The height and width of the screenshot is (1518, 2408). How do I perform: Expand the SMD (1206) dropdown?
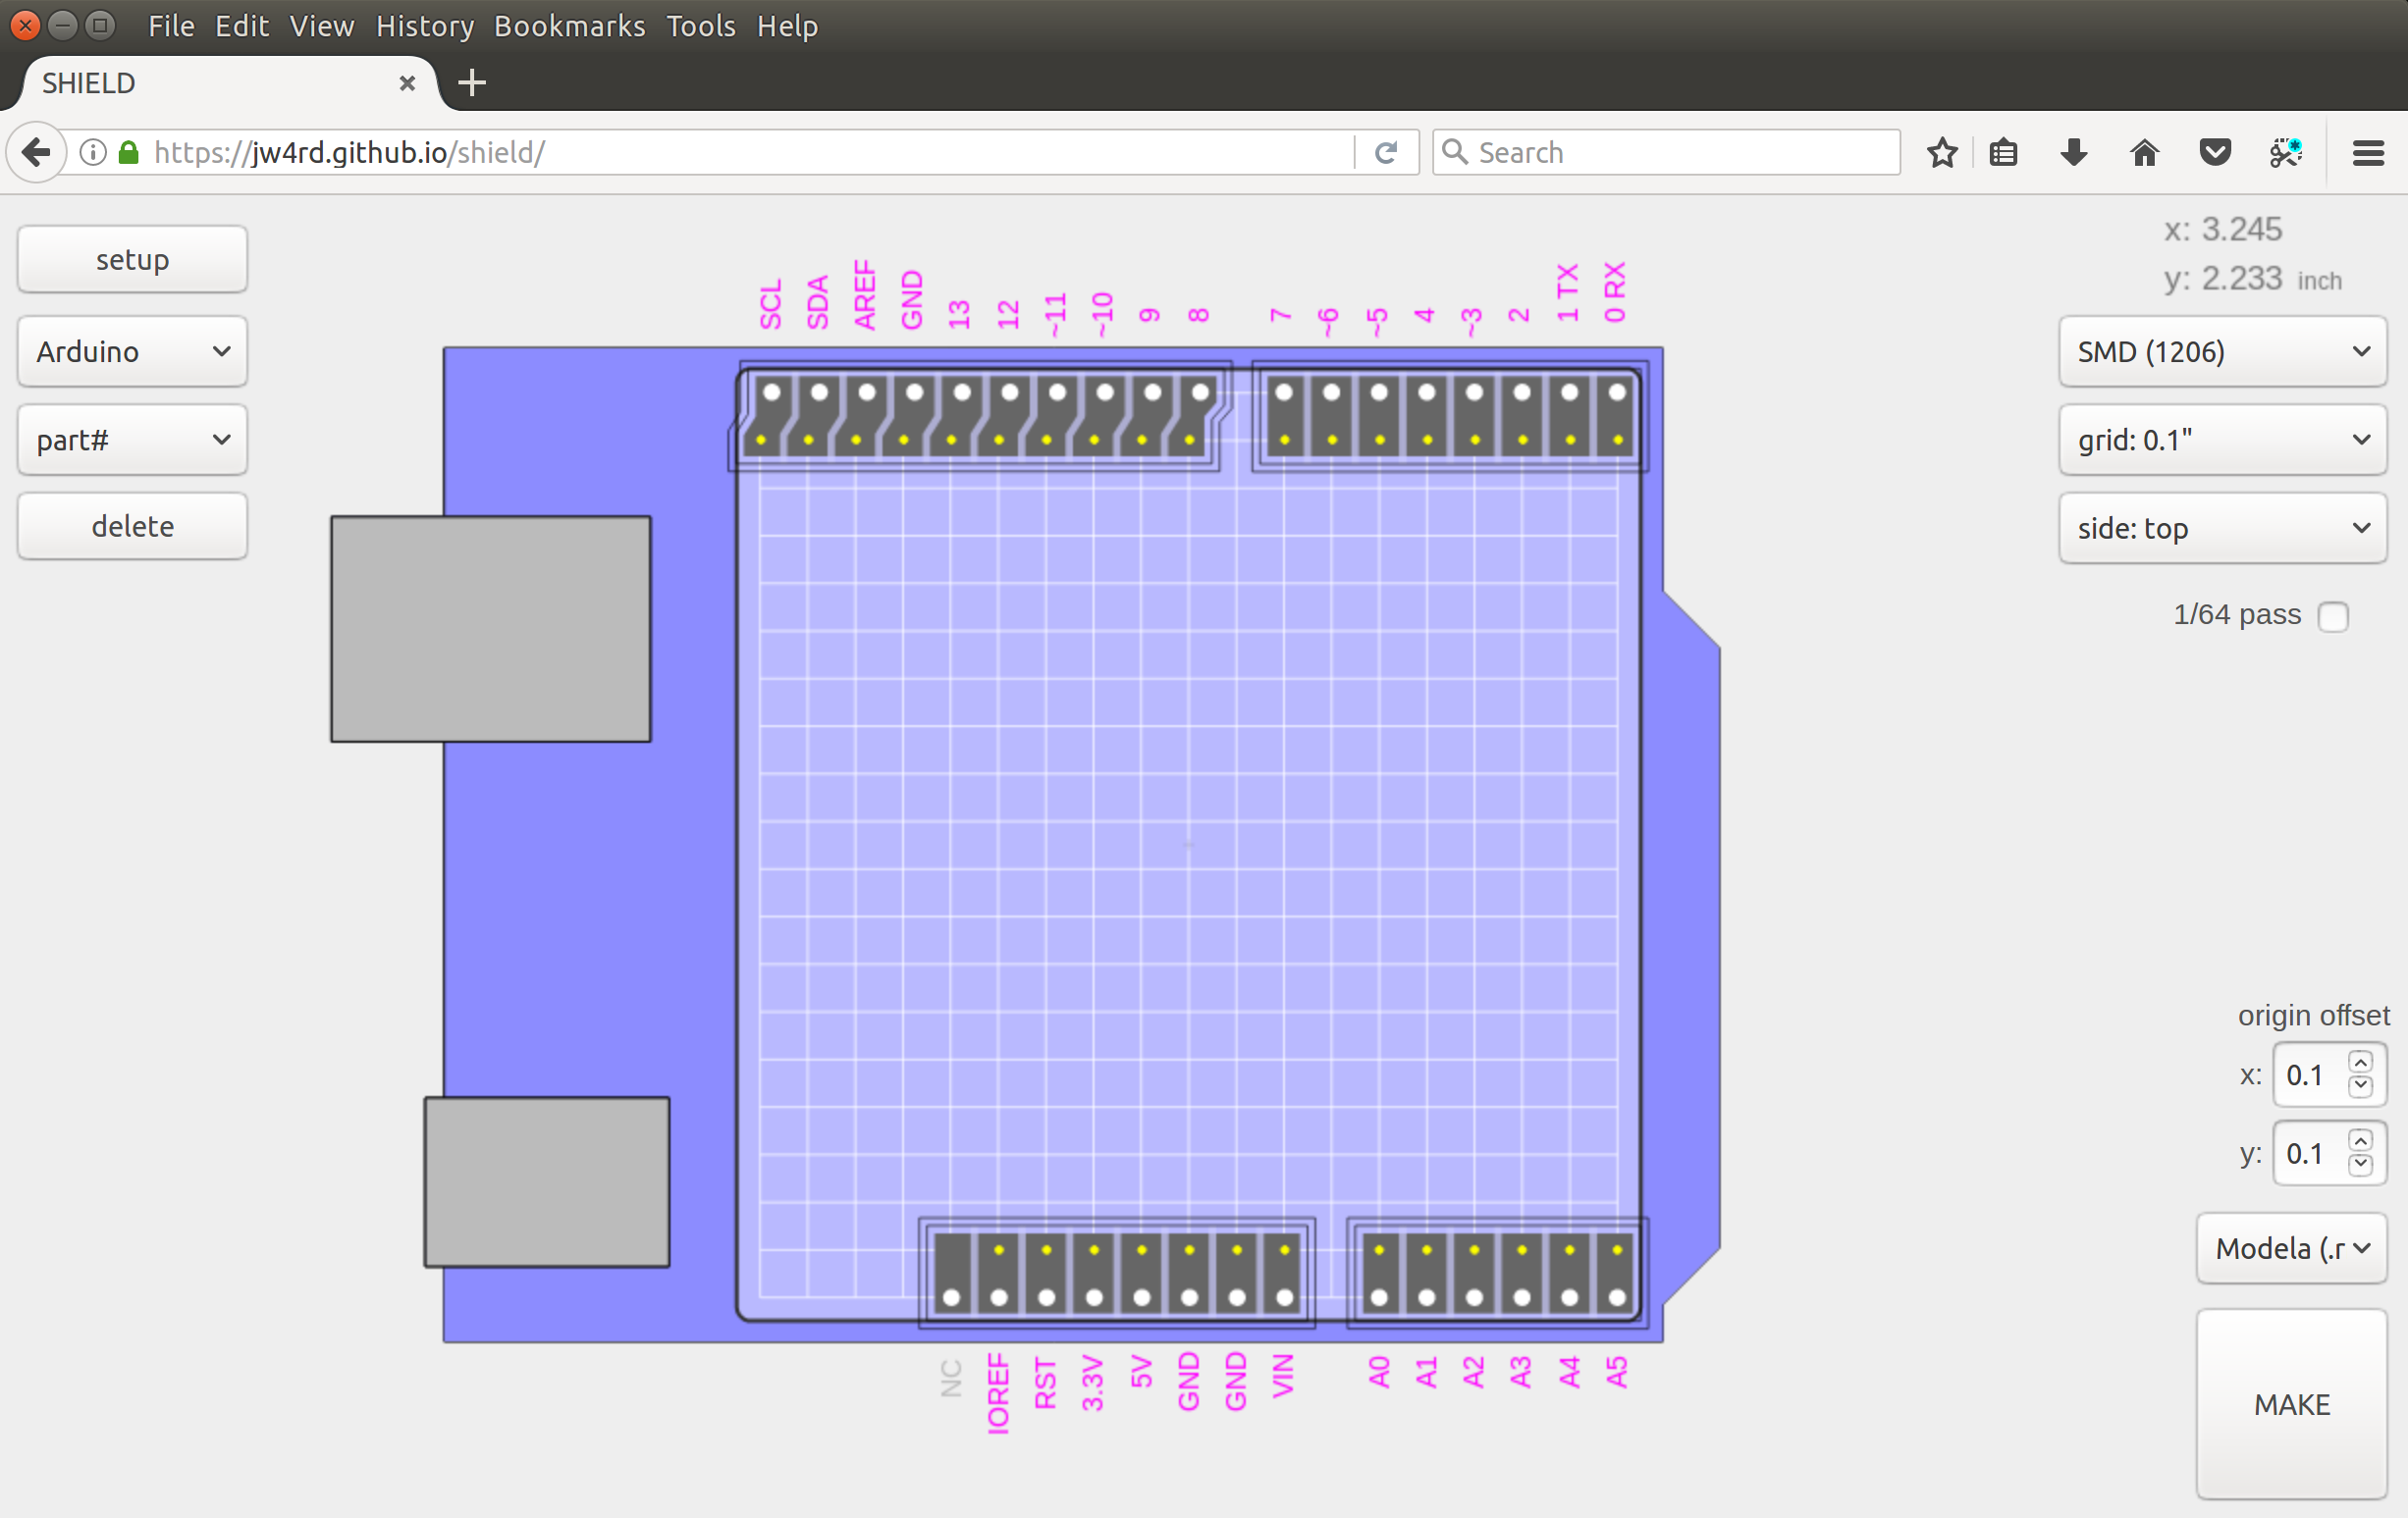click(2222, 351)
